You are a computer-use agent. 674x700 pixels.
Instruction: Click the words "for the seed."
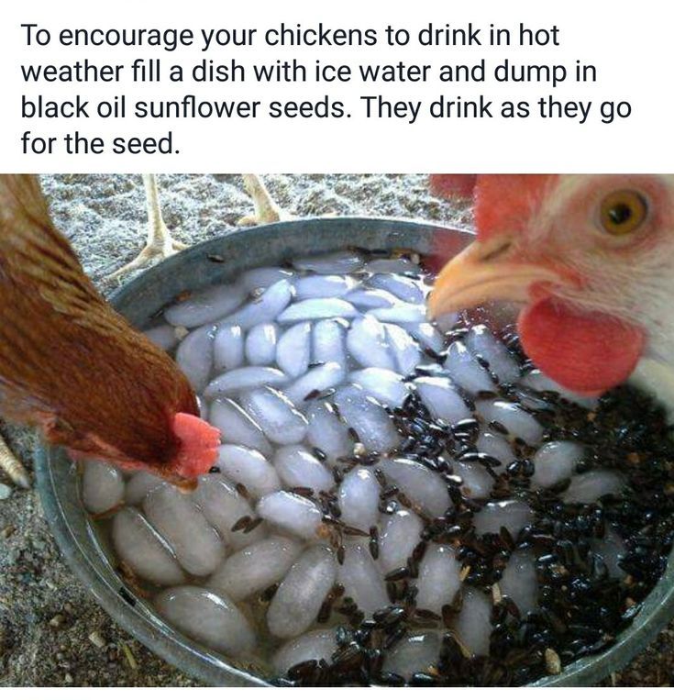pyautogui.click(x=101, y=143)
